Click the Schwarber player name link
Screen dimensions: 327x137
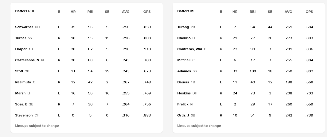(x=24, y=27)
